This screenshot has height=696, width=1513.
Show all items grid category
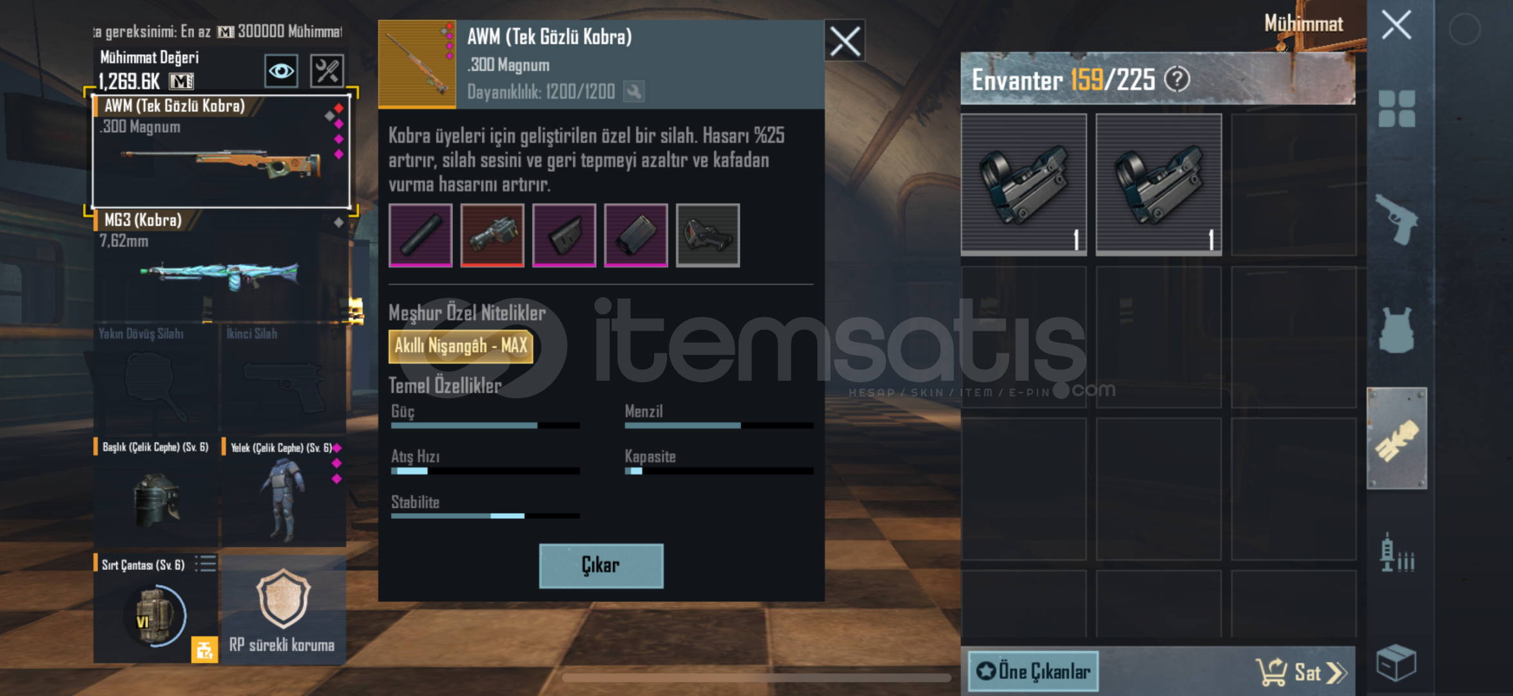click(x=1397, y=108)
